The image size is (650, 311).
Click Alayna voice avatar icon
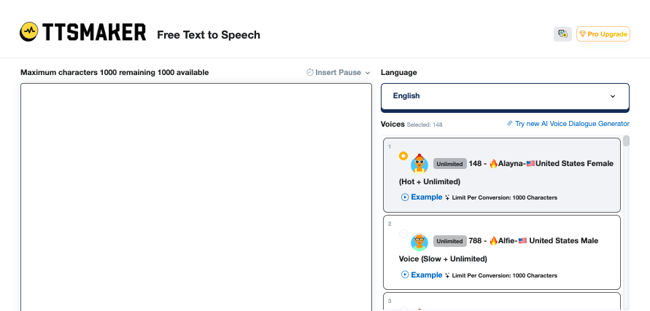click(419, 163)
